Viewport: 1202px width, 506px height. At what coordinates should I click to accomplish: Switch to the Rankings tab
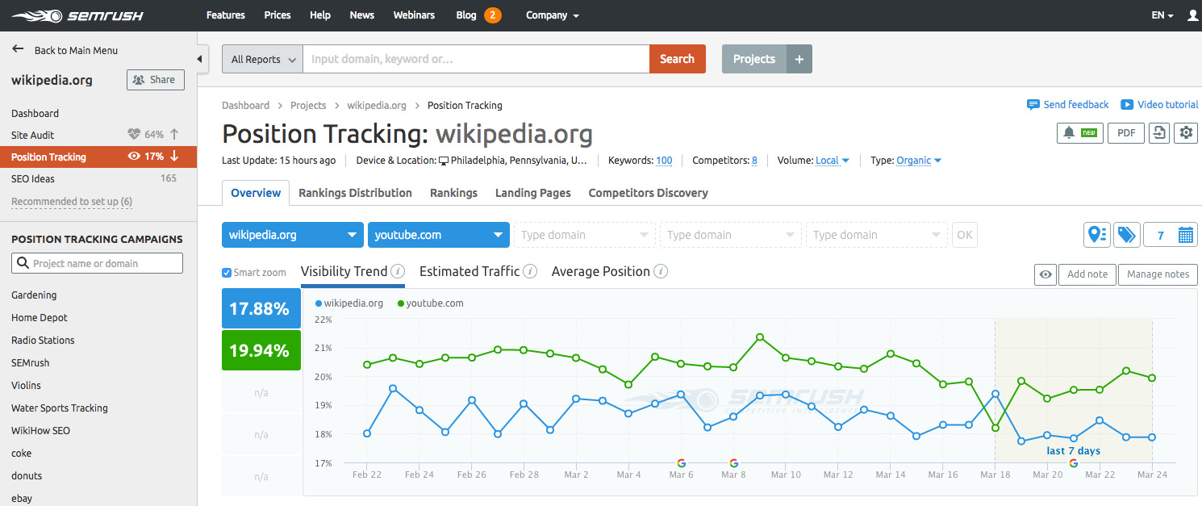[453, 193]
